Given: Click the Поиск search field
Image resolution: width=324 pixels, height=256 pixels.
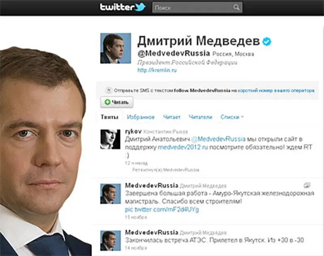Looking at the screenshot, I should (197, 8).
